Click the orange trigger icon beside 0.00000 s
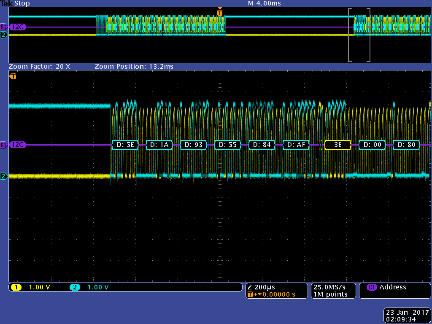Viewport: 432px width, 324px height. [x=251, y=294]
